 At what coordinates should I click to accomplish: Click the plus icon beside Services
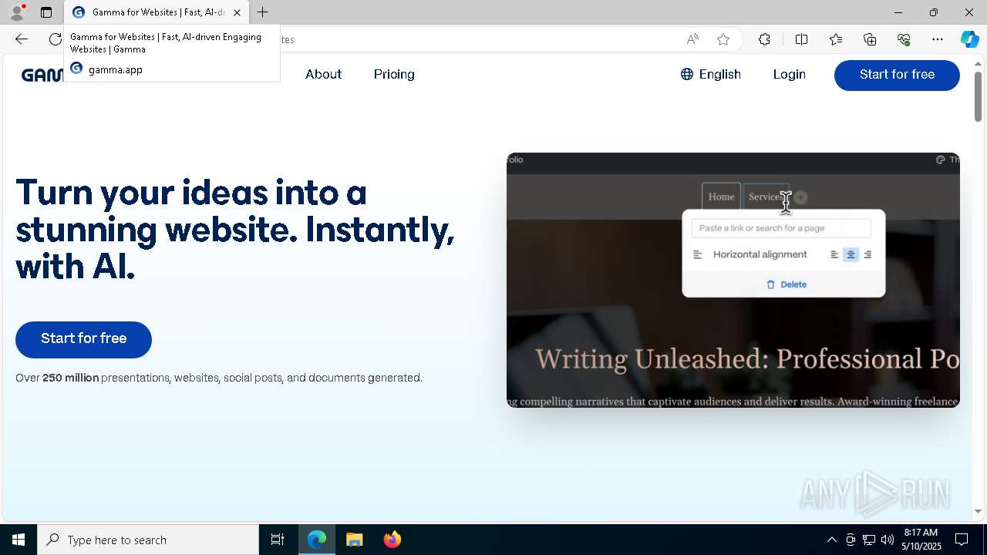[x=801, y=197]
